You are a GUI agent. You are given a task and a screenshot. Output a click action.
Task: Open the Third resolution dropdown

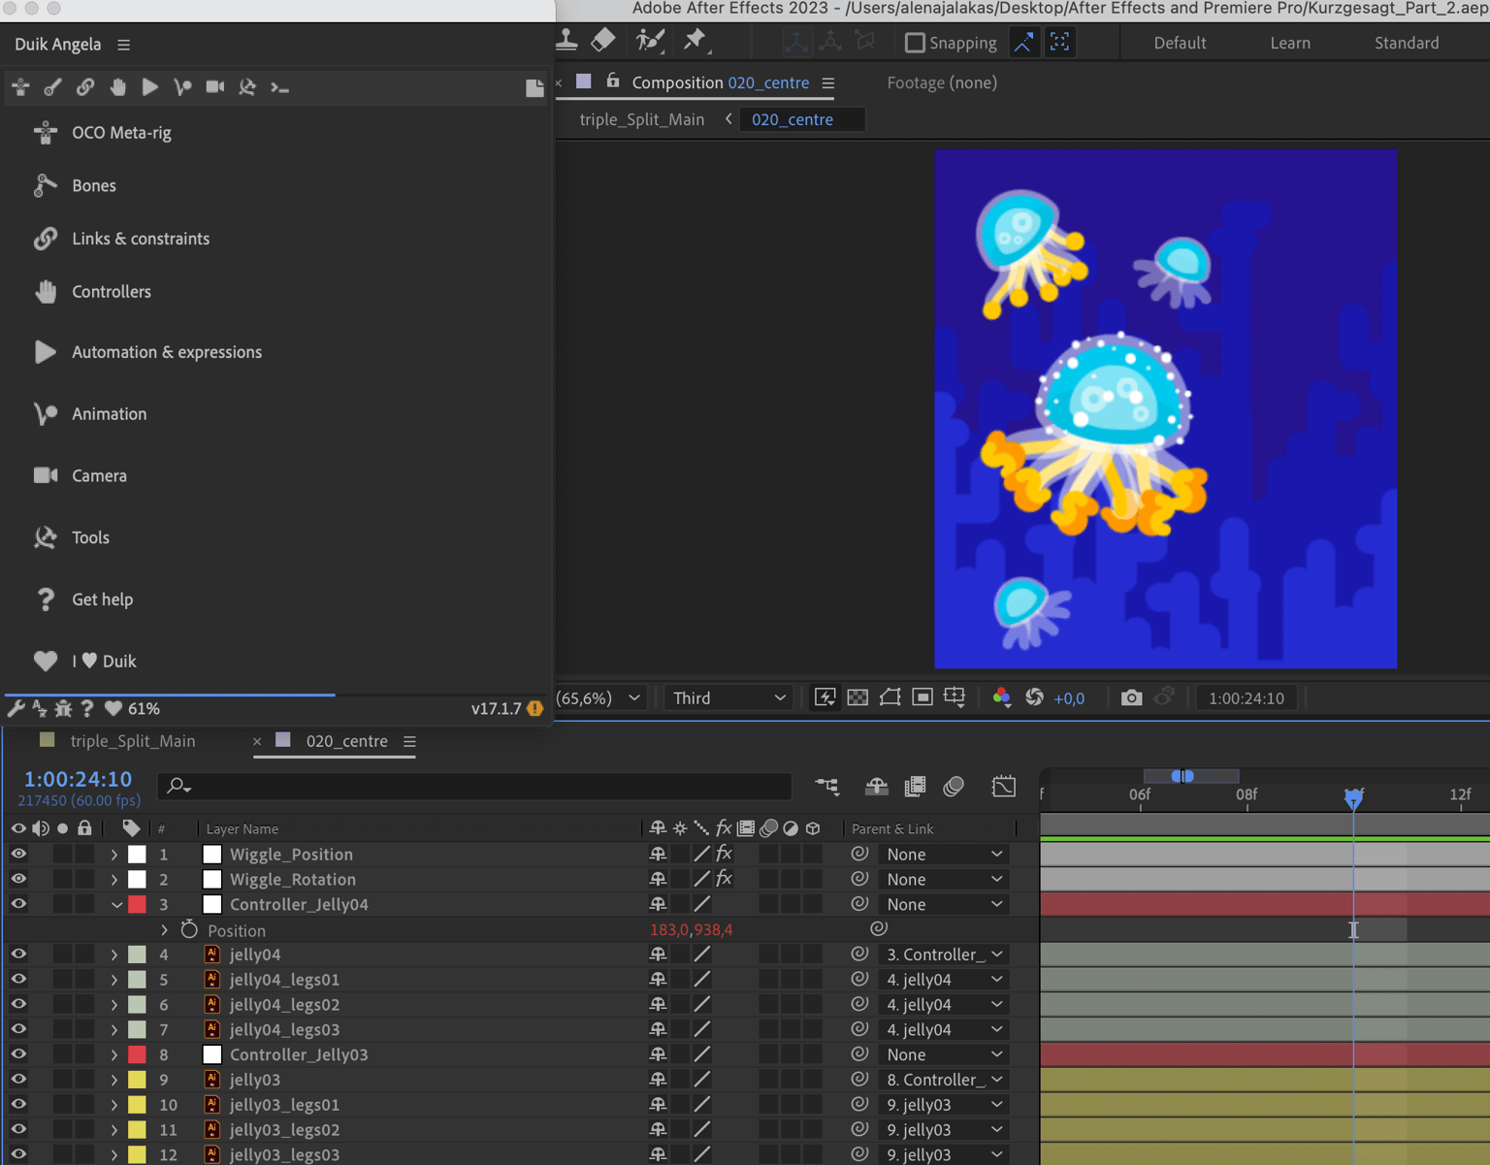click(x=729, y=698)
